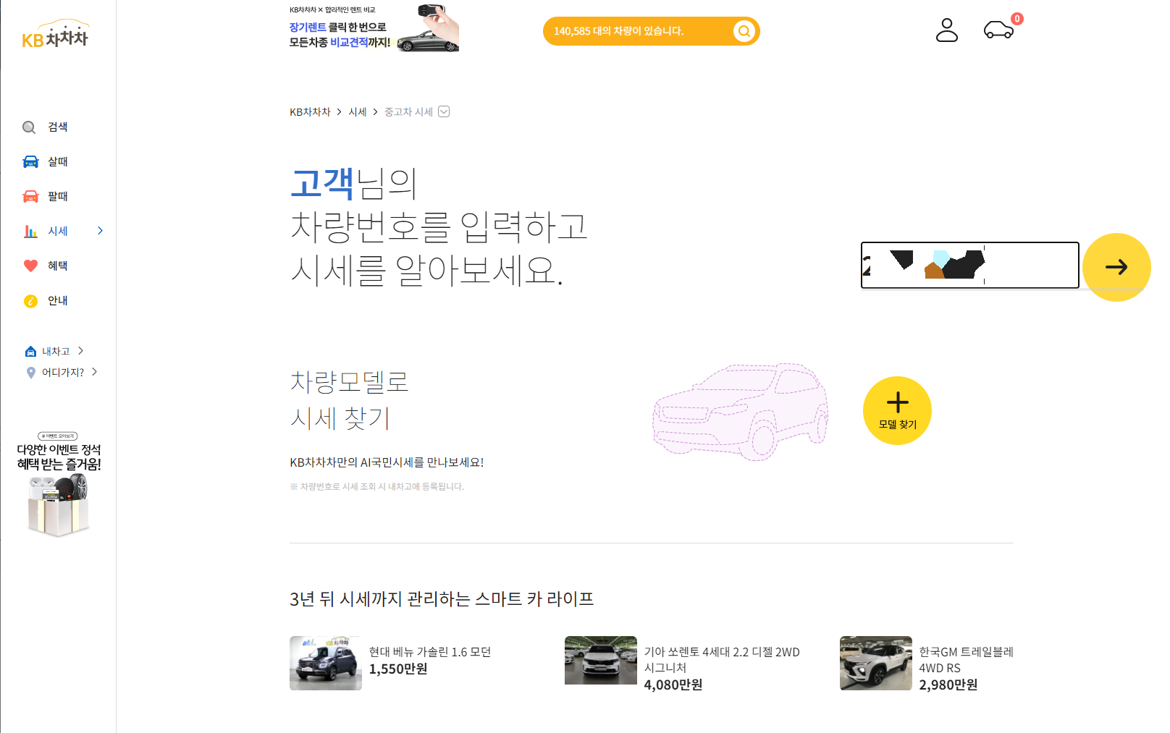The height and width of the screenshot is (733, 1170).
Task: Select the 시세 menu item
Action: click(58, 232)
